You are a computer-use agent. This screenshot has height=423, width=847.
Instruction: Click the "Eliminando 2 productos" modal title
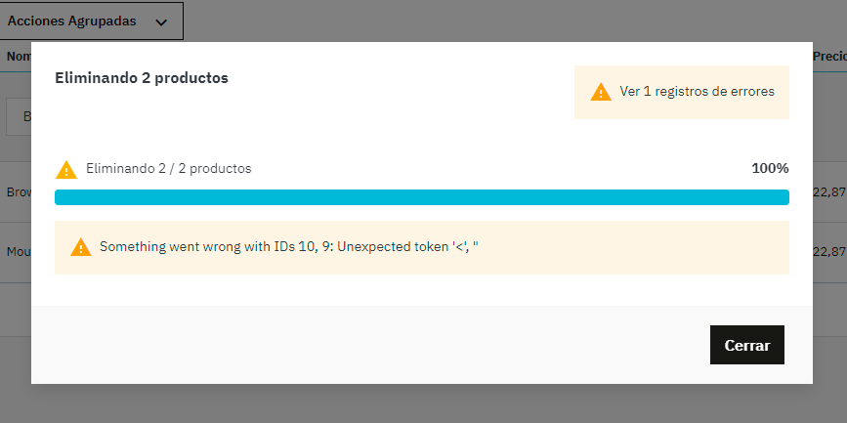pos(142,77)
